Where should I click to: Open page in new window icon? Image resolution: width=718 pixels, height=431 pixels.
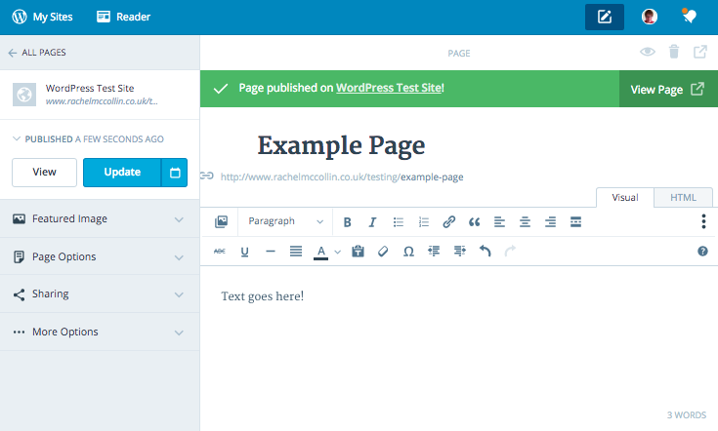point(700,52)
